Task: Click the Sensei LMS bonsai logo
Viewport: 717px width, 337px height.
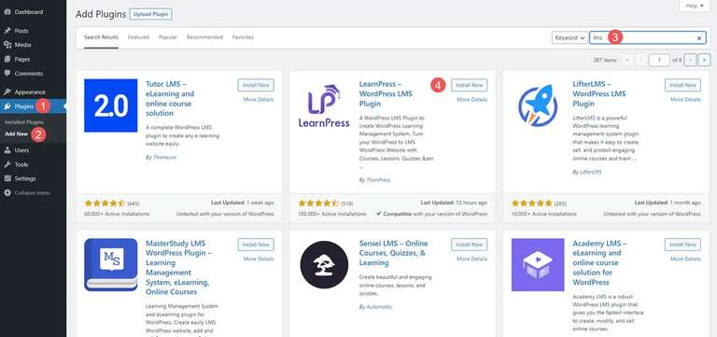Action: click(324, 265)
